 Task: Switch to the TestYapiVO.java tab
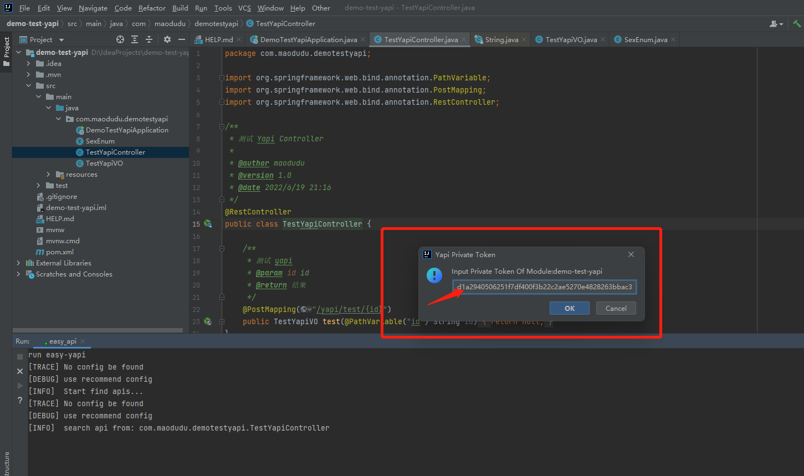pos(571,40)
